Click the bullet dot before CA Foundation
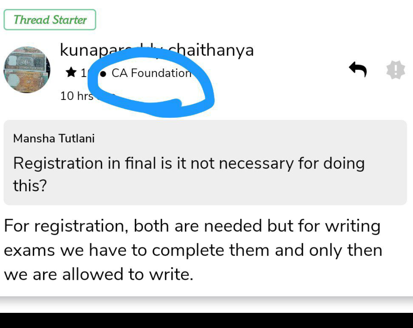413x328 pixels. [x=103, y=73]
